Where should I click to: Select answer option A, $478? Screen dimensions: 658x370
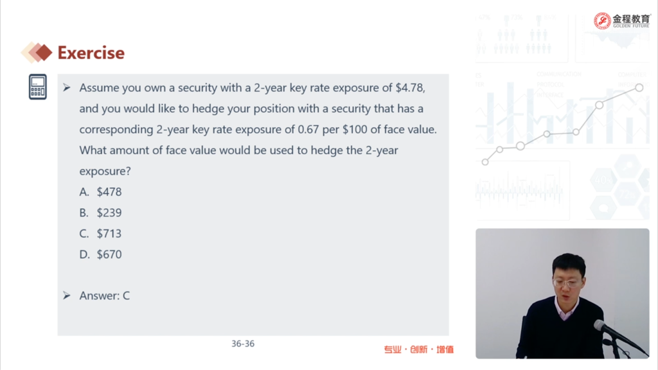pos(101,192)
